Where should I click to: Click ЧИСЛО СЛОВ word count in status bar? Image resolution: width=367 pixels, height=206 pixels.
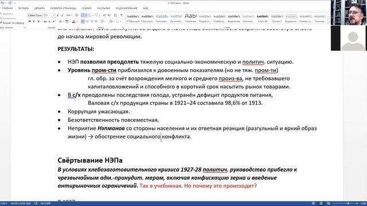[21, 204]
